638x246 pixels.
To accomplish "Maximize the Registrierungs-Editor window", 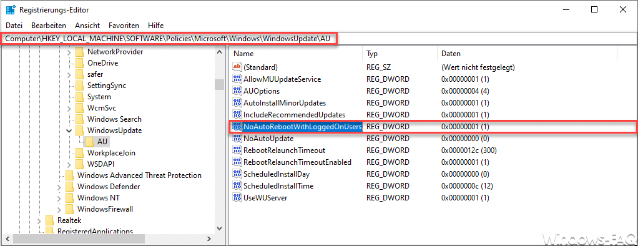I will click(x=594, y=9).
